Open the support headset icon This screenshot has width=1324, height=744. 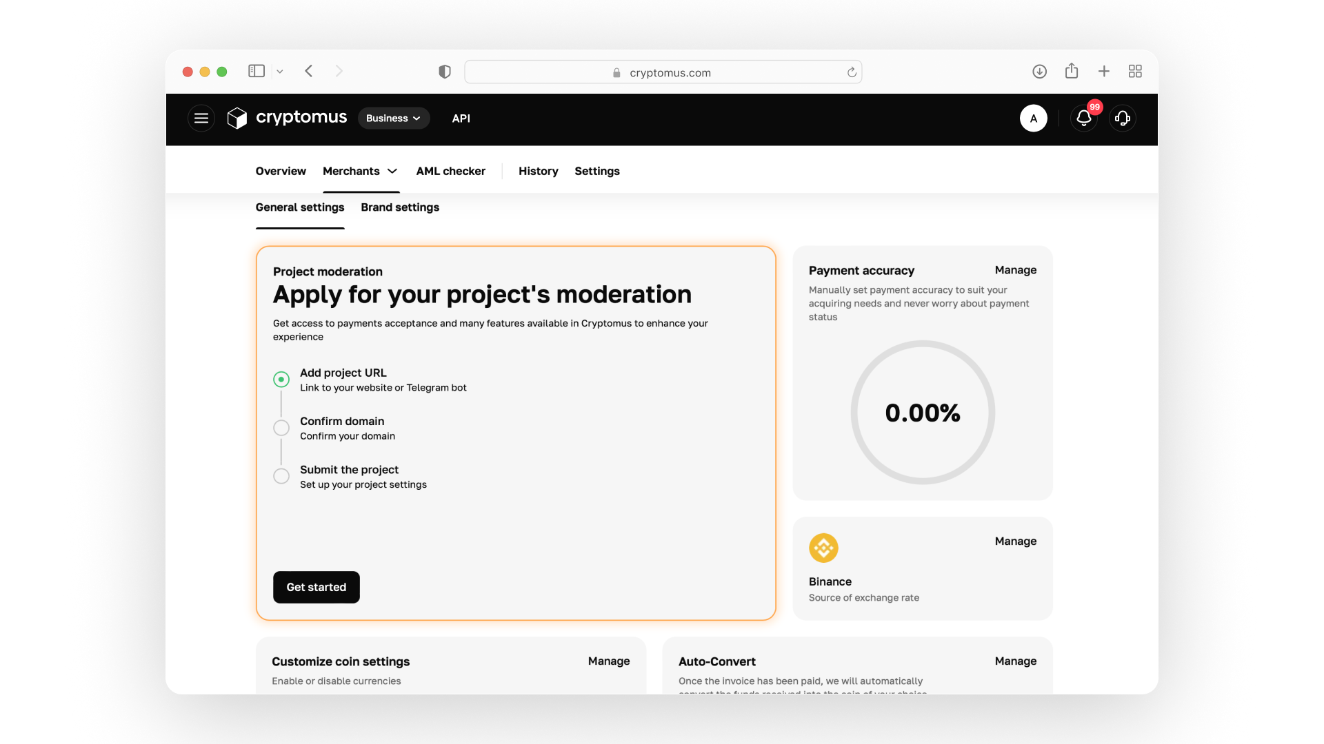pos(1123,118)
